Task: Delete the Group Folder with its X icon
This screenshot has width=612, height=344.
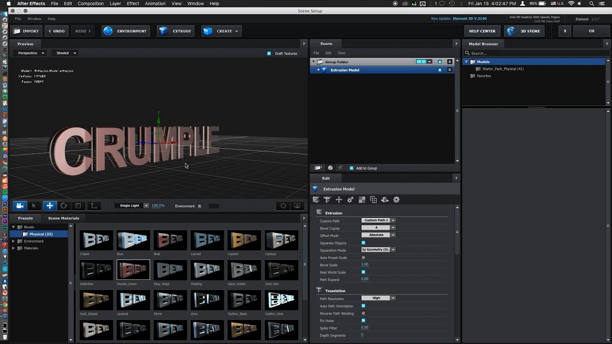Action: coord(449,62)
